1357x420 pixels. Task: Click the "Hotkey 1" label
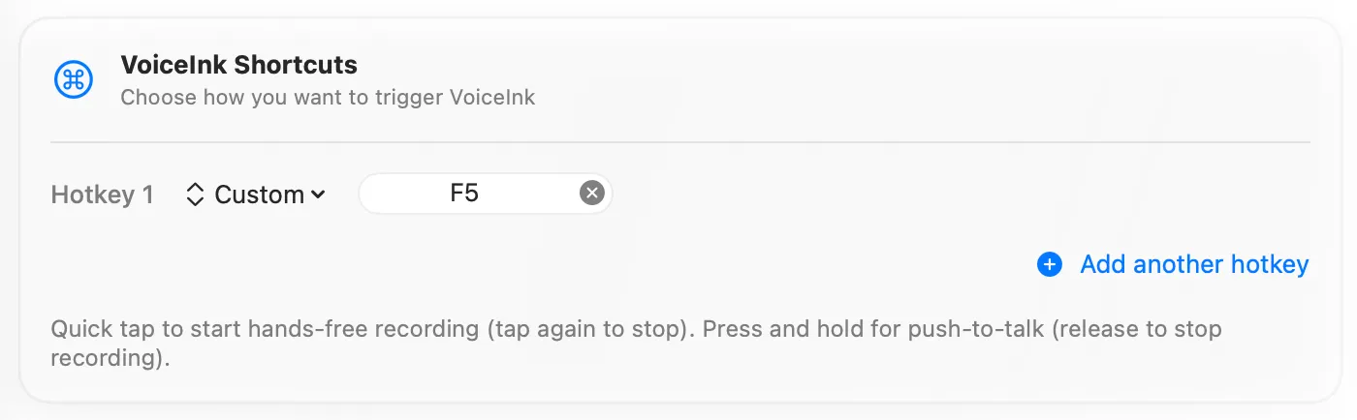(102, 195)
